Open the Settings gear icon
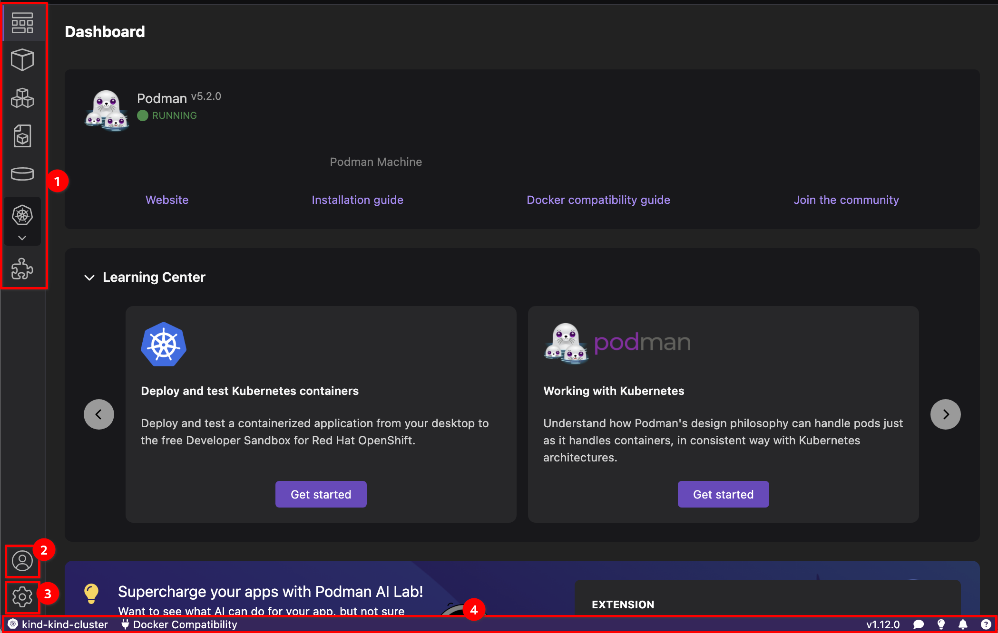The height and width of the screenshot is (633, 998). [22, 597]
